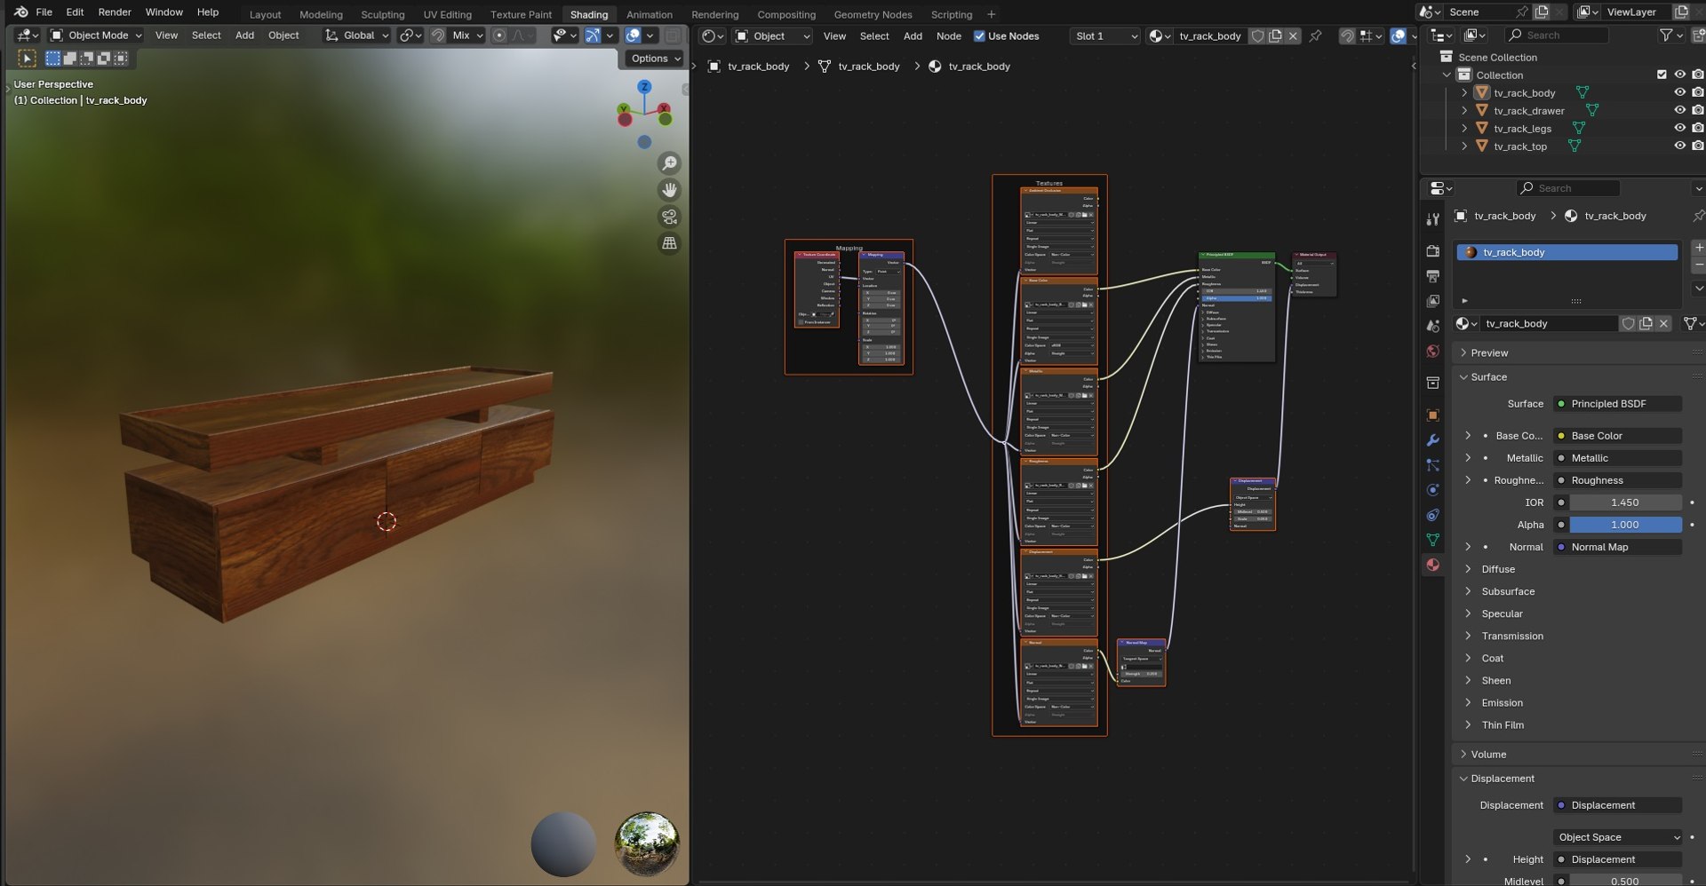Toggle fake user shield on node editor material
The image size is (1706, 886).
[x=1257, y=36]
